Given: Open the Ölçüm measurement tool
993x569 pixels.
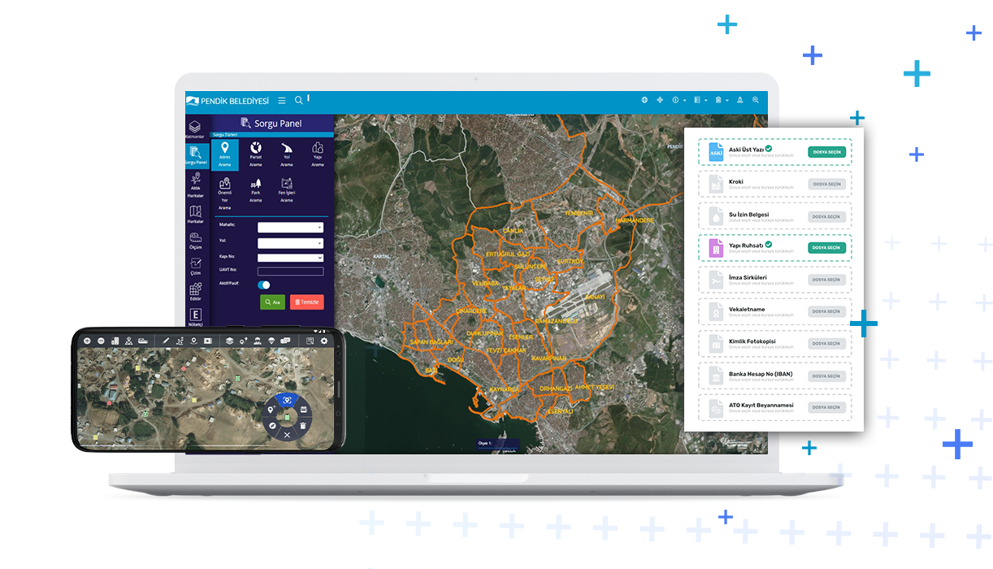Looking at the screenshot, I should point(195,240).
